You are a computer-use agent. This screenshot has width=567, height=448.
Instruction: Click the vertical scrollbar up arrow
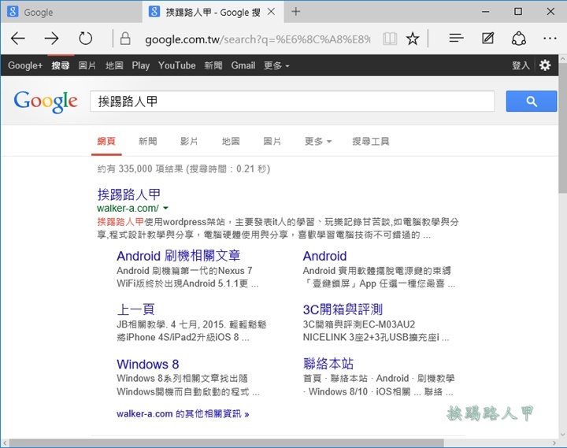coord(562,59)
